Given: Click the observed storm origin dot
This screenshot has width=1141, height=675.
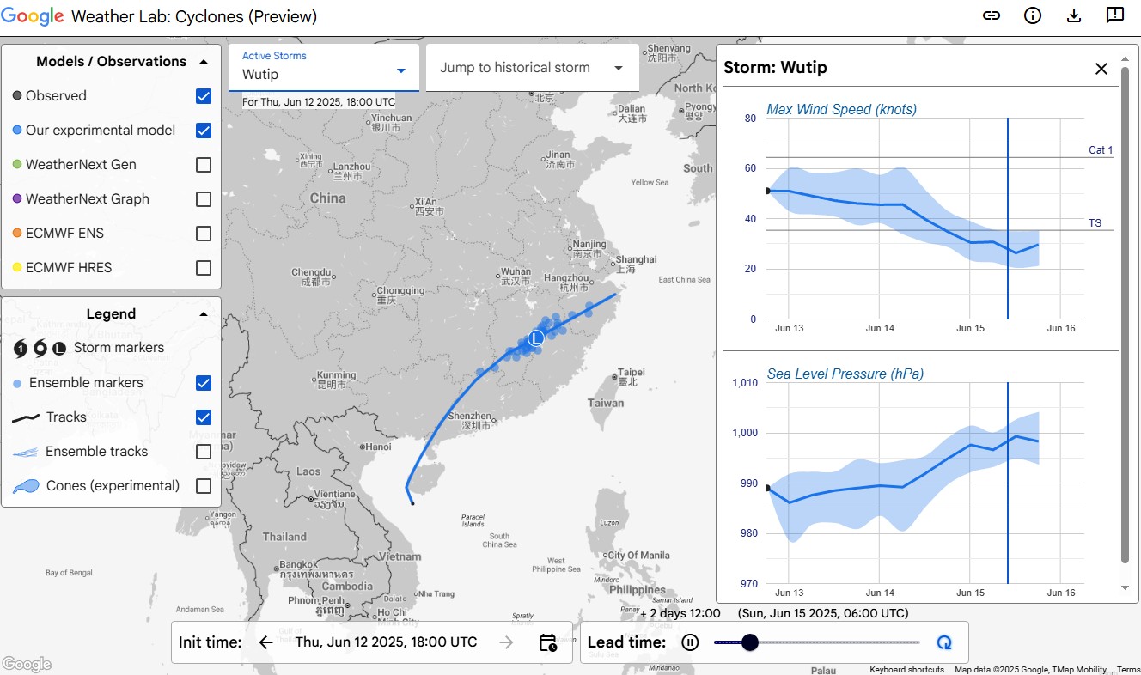Looking at the screenshot, I should tap(412, 503).
